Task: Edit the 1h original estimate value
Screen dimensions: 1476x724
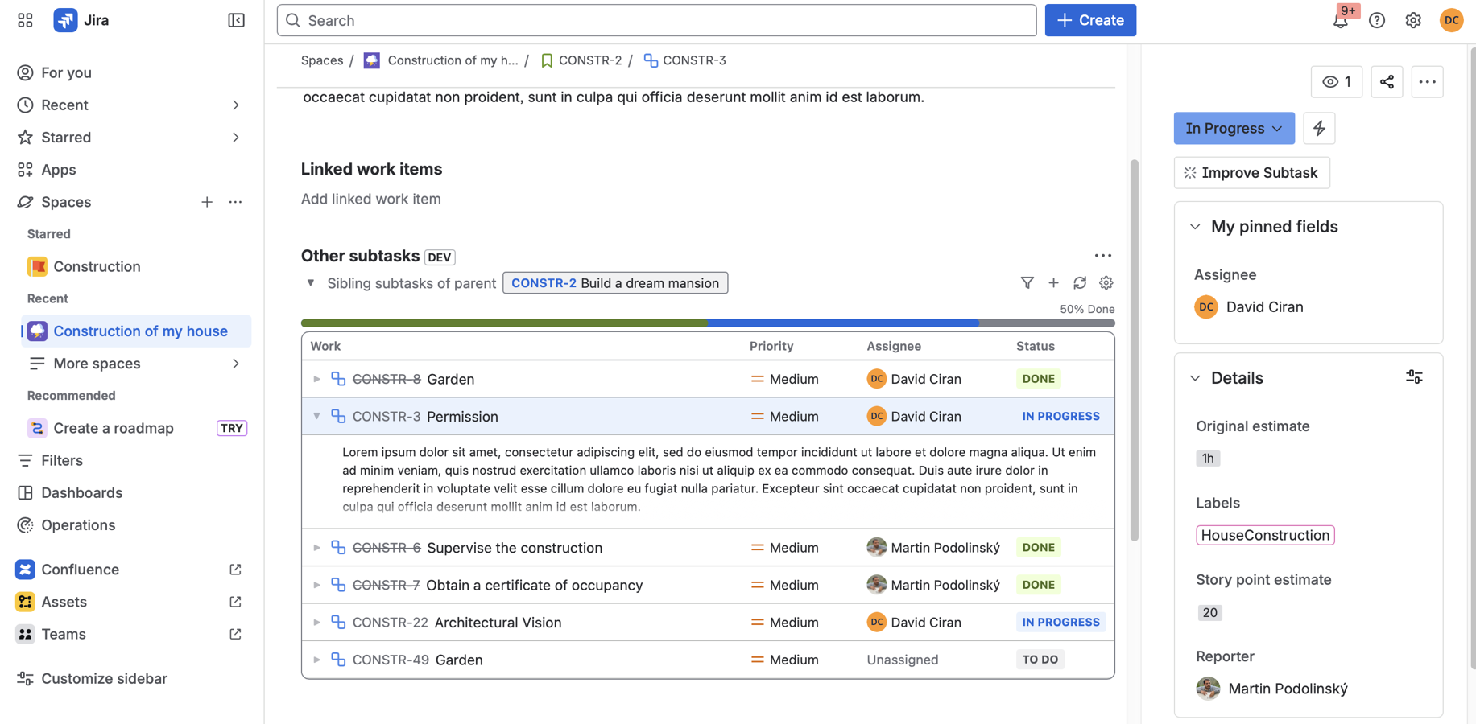Action: tap(1208, 458)
